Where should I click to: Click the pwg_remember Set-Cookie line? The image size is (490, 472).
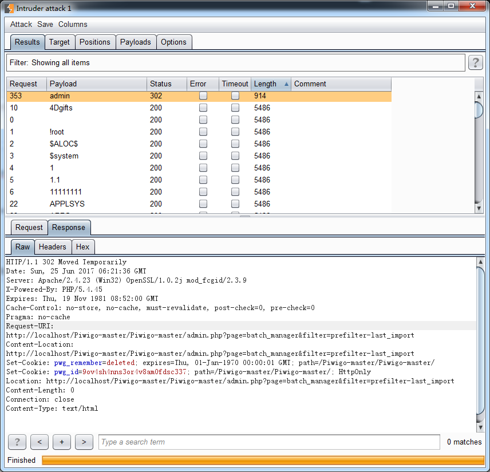pos(220,363)
